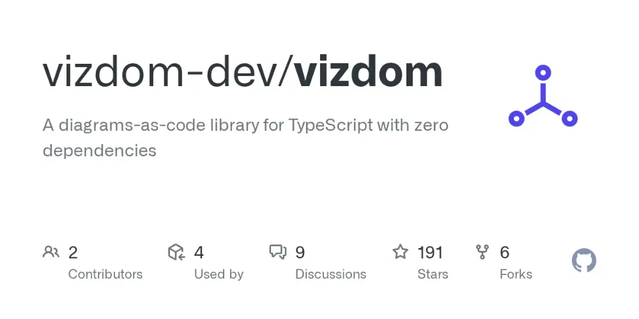Click the Used by label
Image resolution: width=639 pixels, height=319 pixels.
pos(219,274)
